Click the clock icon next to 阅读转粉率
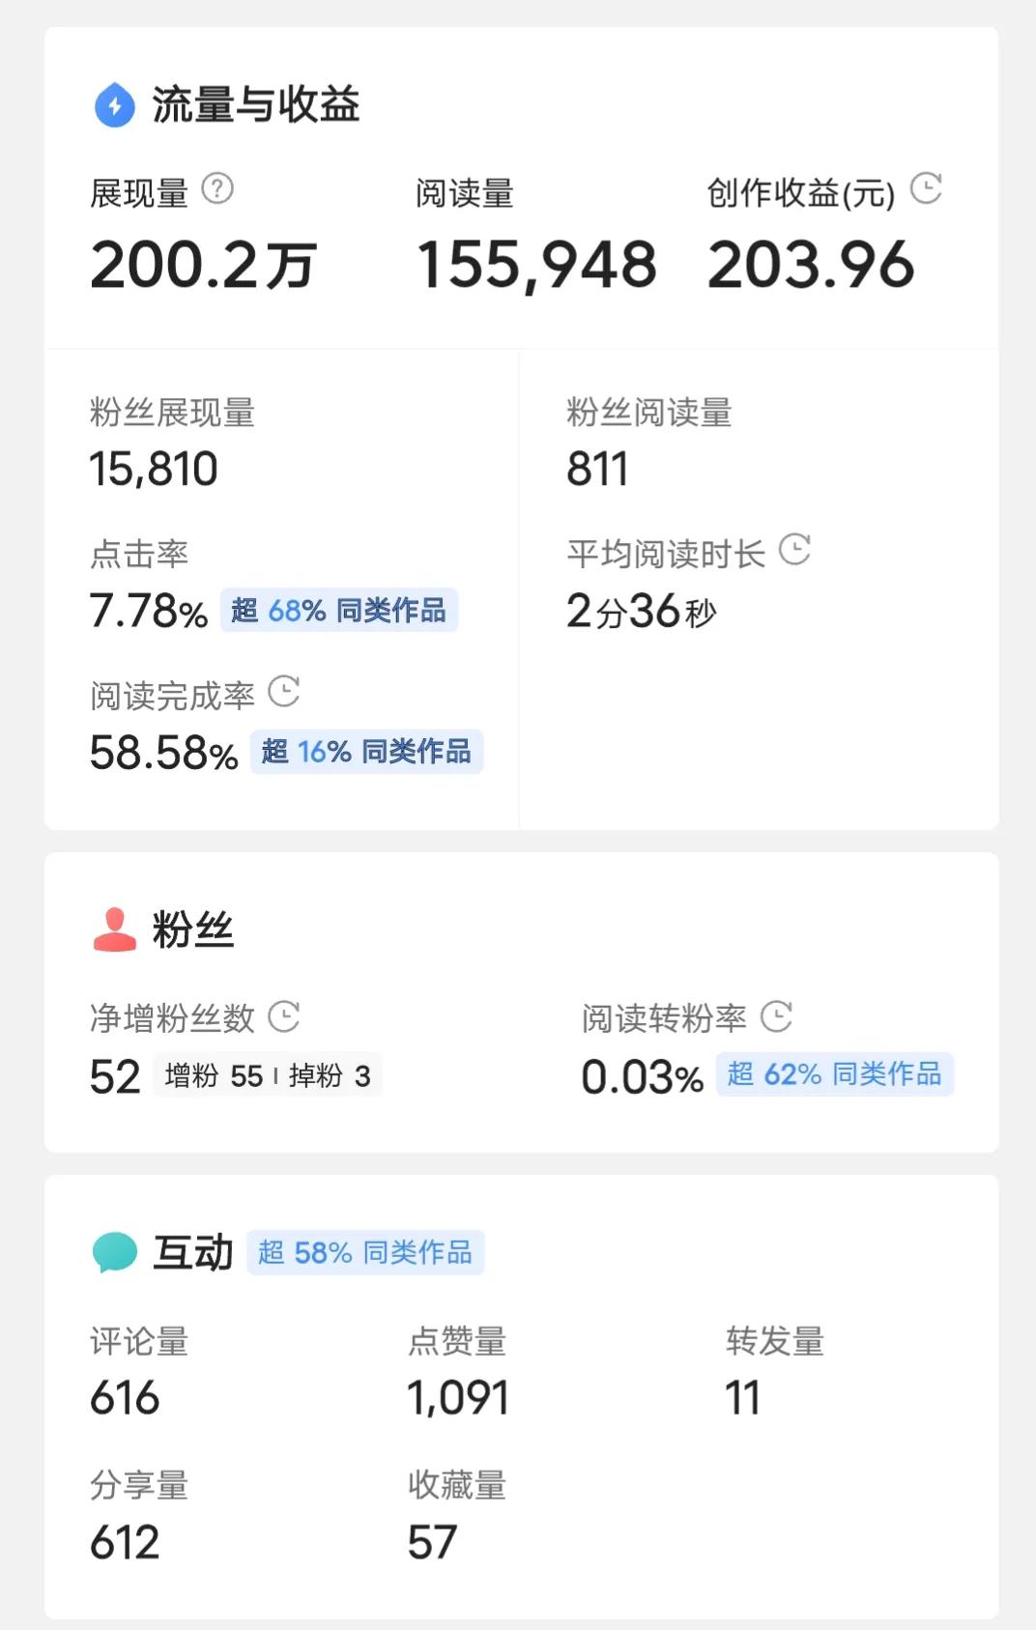 point(776,1016)
